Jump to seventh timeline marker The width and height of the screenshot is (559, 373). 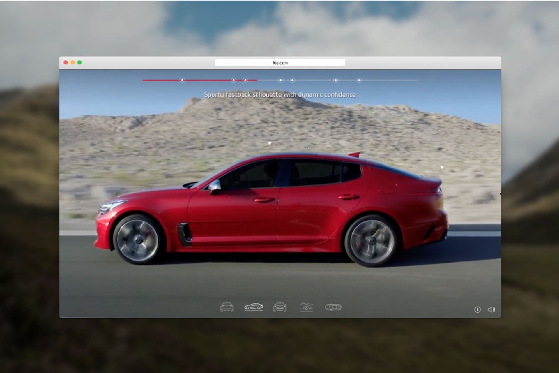tap(359, 80)
